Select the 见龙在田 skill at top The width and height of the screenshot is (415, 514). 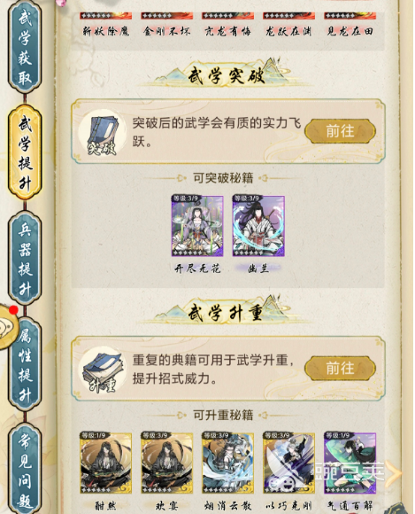[350, 25]
